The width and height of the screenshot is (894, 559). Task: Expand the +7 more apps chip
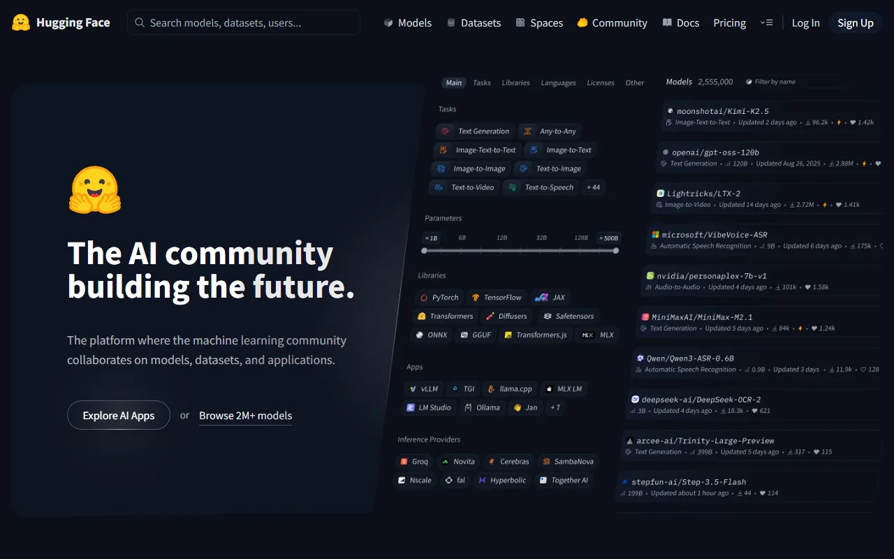555,407
